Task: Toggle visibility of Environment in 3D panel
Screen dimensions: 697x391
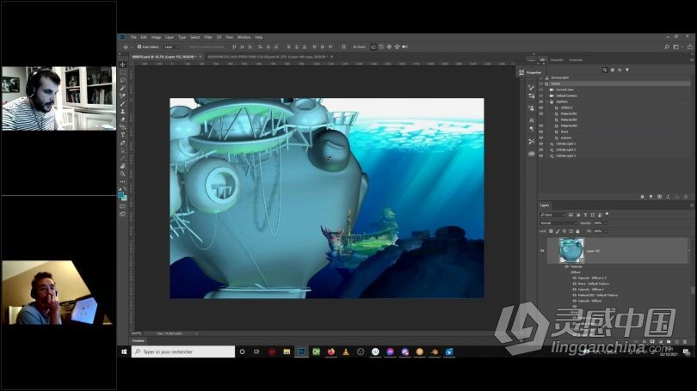Action: pos(541,77)
